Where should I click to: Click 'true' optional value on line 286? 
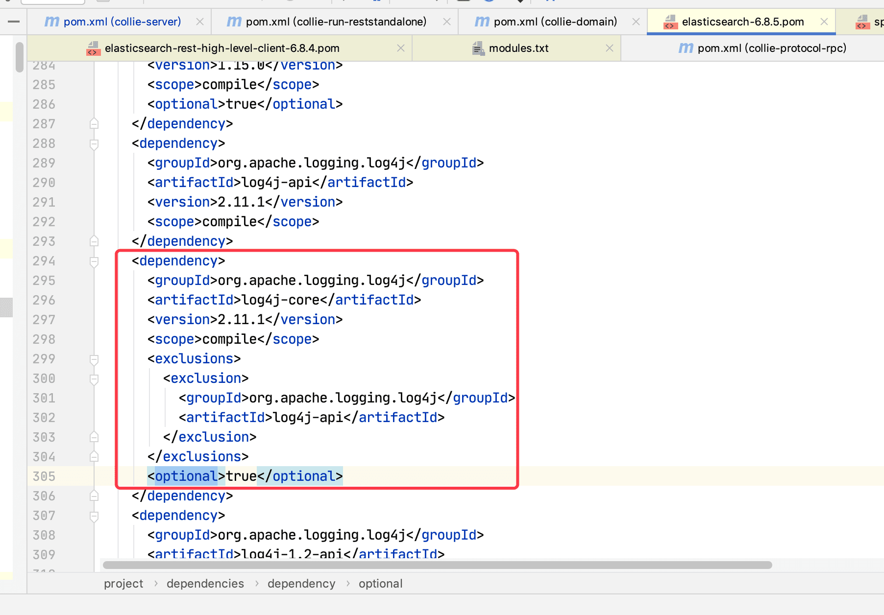(x=241, y=104)
